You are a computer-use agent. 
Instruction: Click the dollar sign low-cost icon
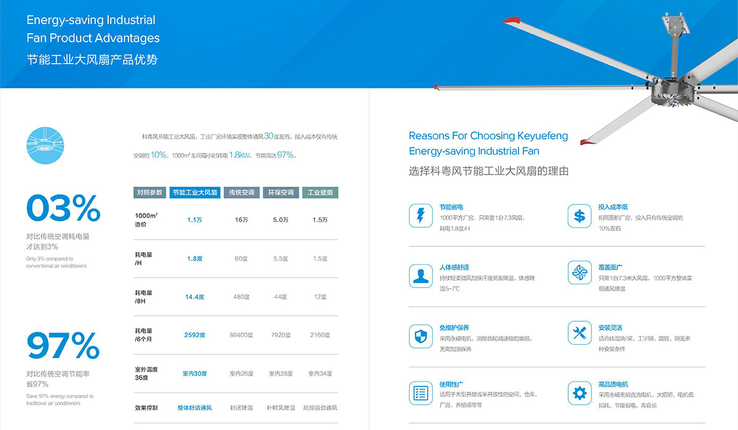click(x=579, y=216)
